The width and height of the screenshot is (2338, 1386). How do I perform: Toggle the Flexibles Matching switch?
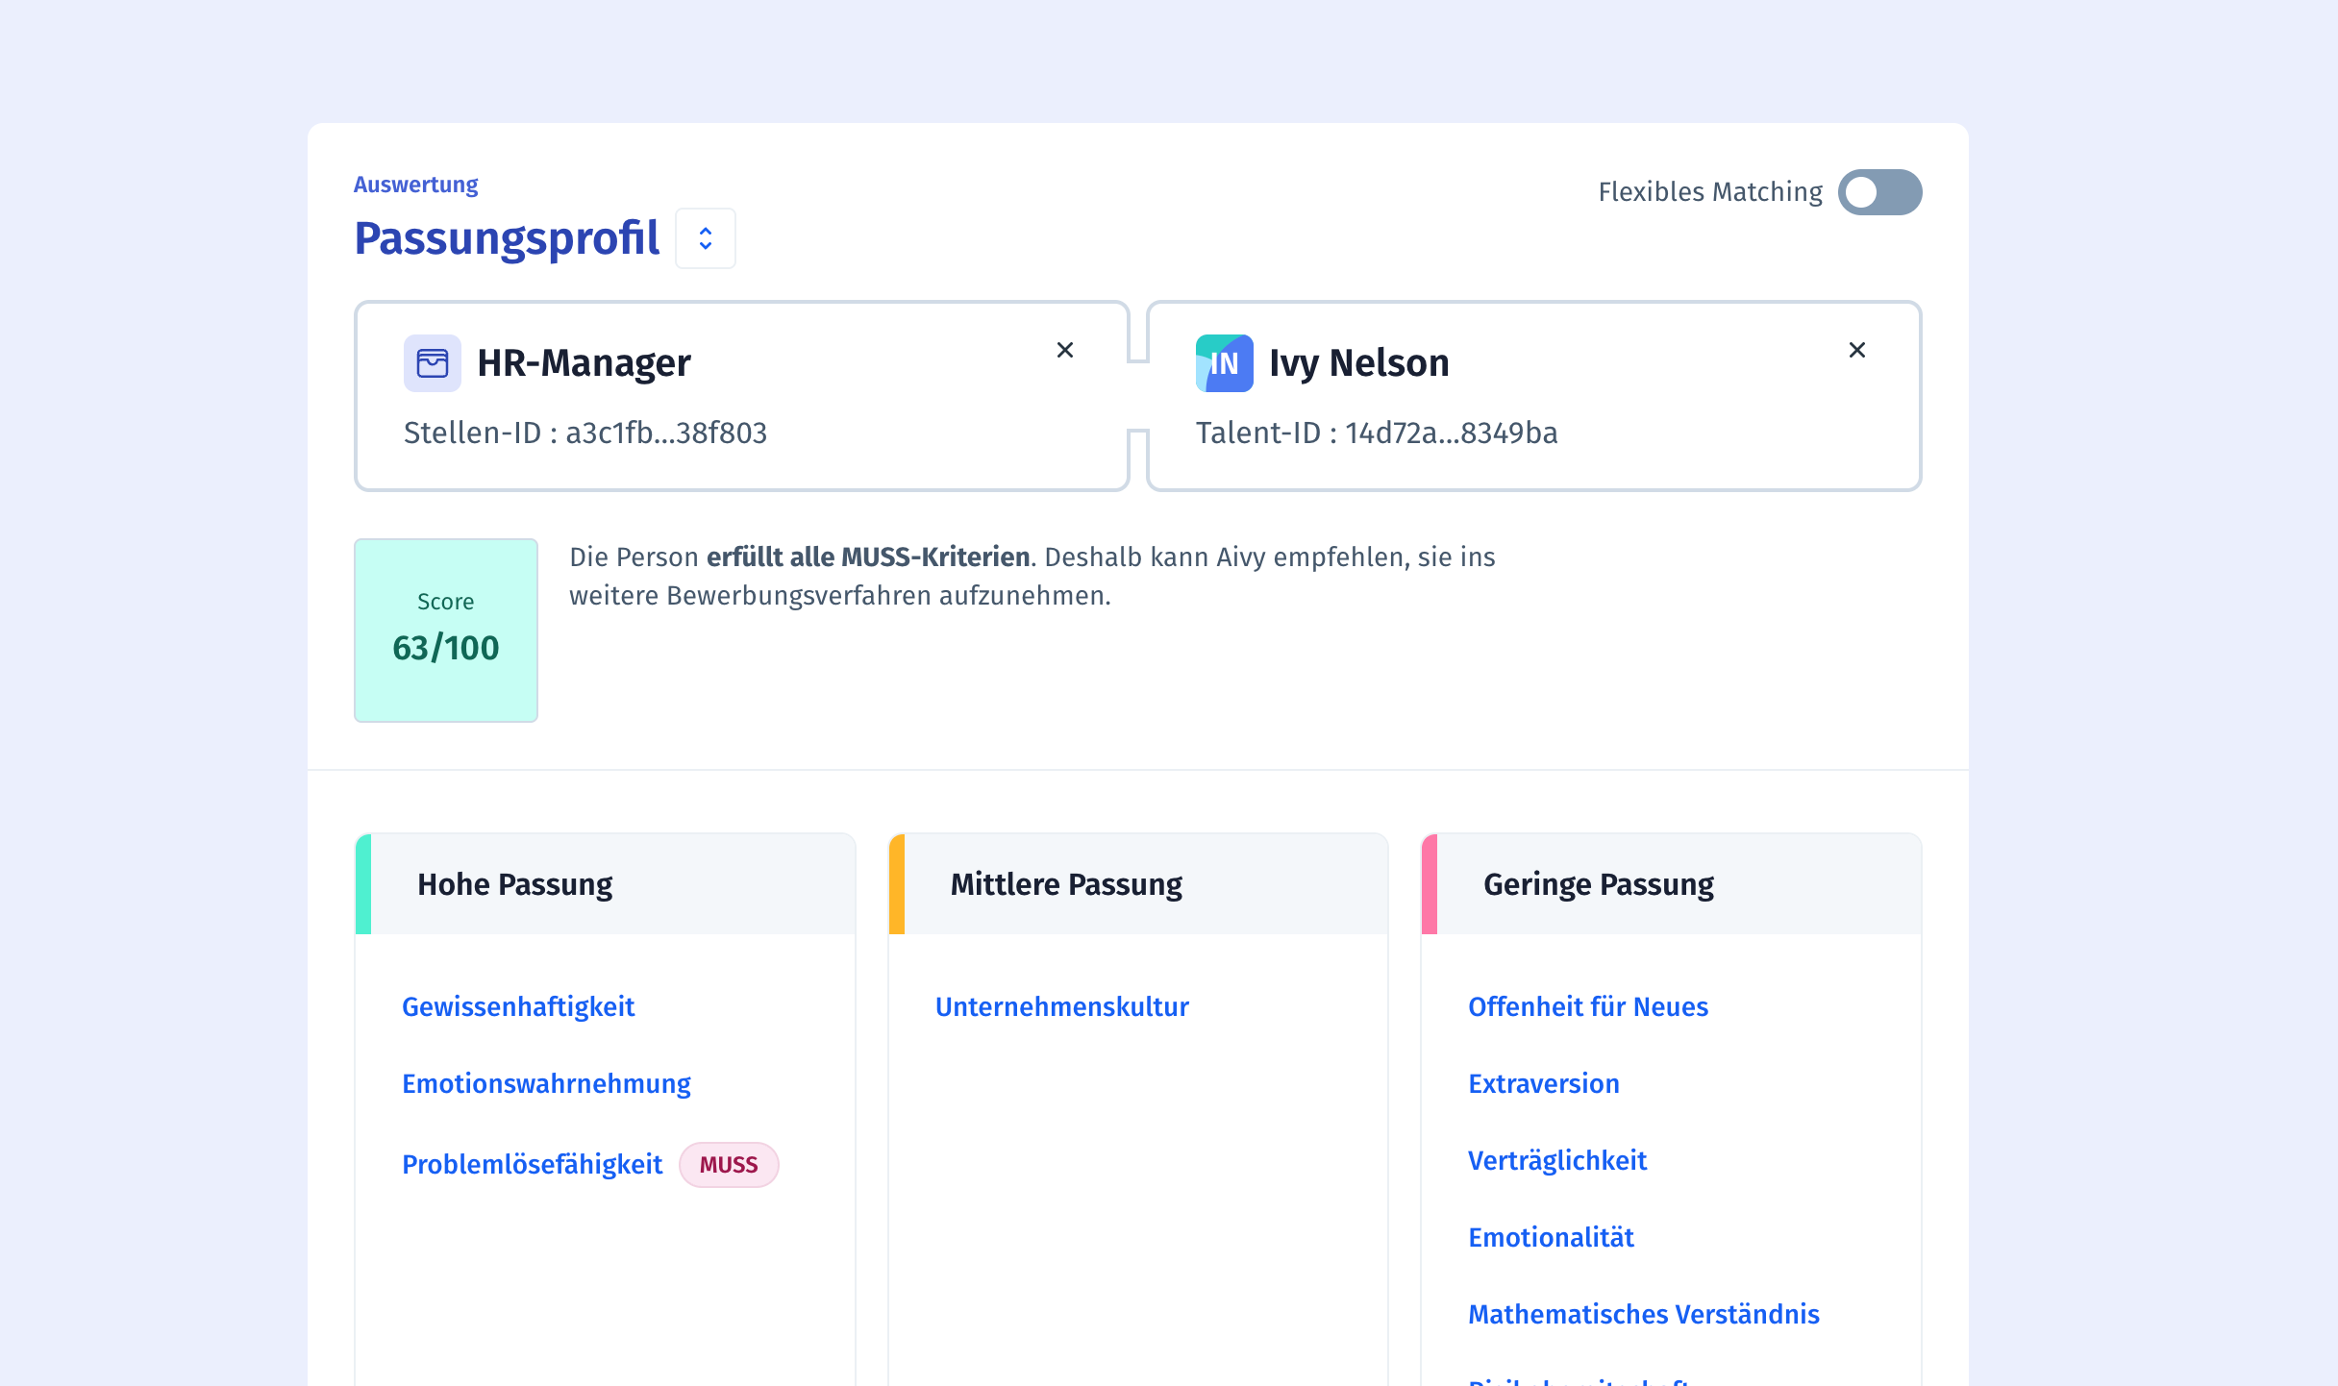(1879, 192)
